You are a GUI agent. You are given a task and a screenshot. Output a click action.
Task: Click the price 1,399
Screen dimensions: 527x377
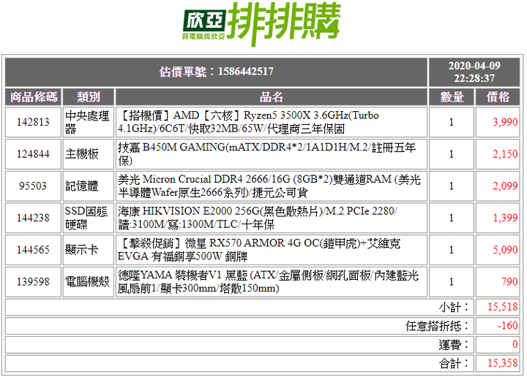505,218
